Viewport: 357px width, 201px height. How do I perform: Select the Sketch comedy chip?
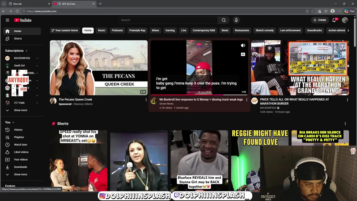[265, 30]
